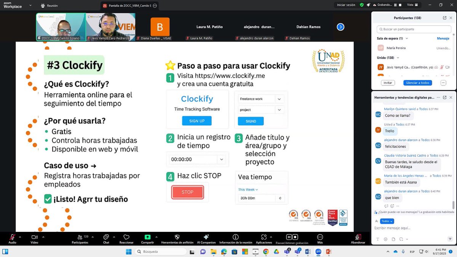Click the Escribir mensaje aquí field
This screenshot has width=457, height=257.
tap(413, 228)
